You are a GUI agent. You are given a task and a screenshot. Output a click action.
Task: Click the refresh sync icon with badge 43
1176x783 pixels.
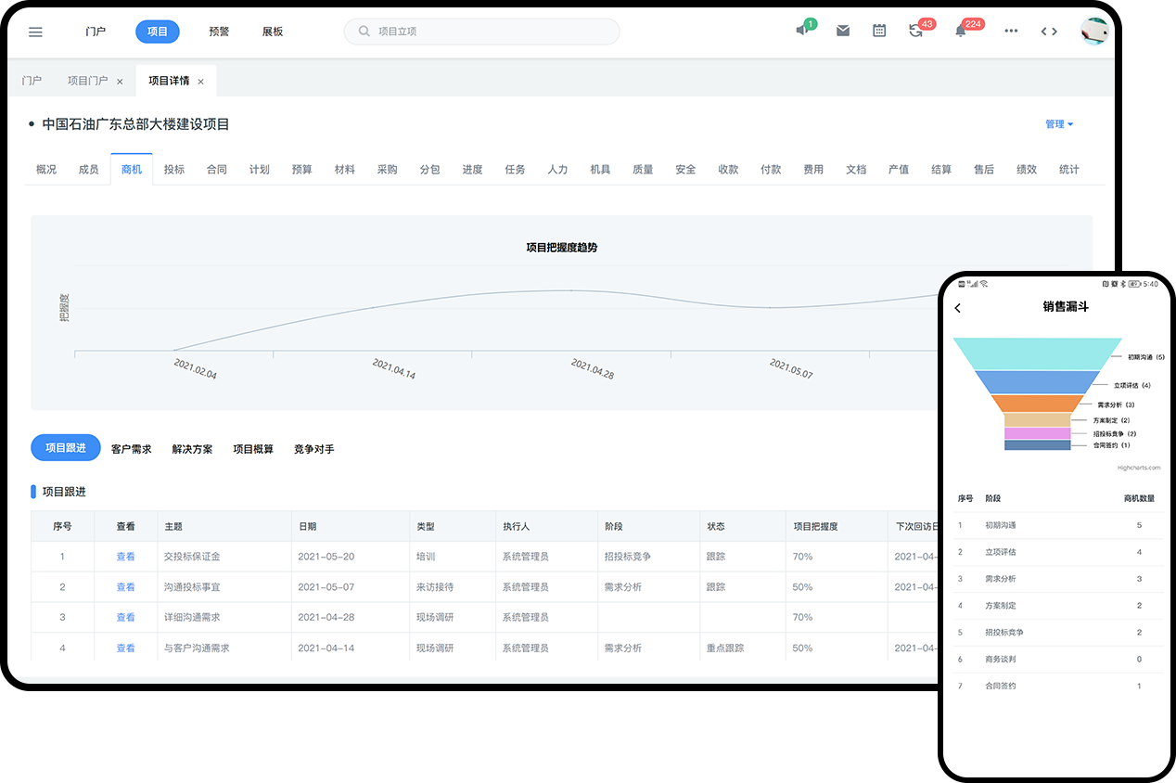click(x=915, y=31)
